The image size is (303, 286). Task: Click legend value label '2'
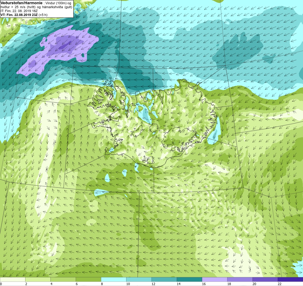[26, 284]
